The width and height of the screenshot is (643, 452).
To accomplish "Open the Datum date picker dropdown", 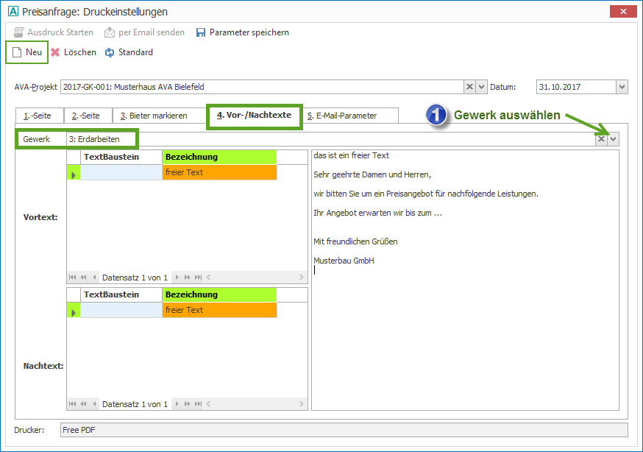I will click(x=622, y=87).
